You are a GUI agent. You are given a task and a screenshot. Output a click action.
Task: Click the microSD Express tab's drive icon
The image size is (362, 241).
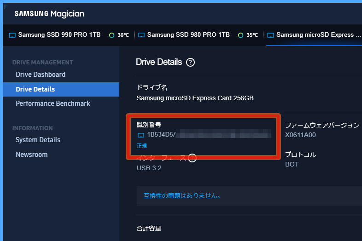coord(271,35)
